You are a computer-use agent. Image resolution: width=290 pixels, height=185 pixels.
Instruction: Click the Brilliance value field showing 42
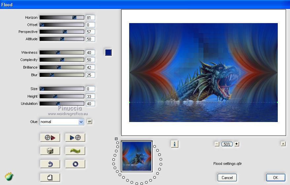click(x=91, y=67)
